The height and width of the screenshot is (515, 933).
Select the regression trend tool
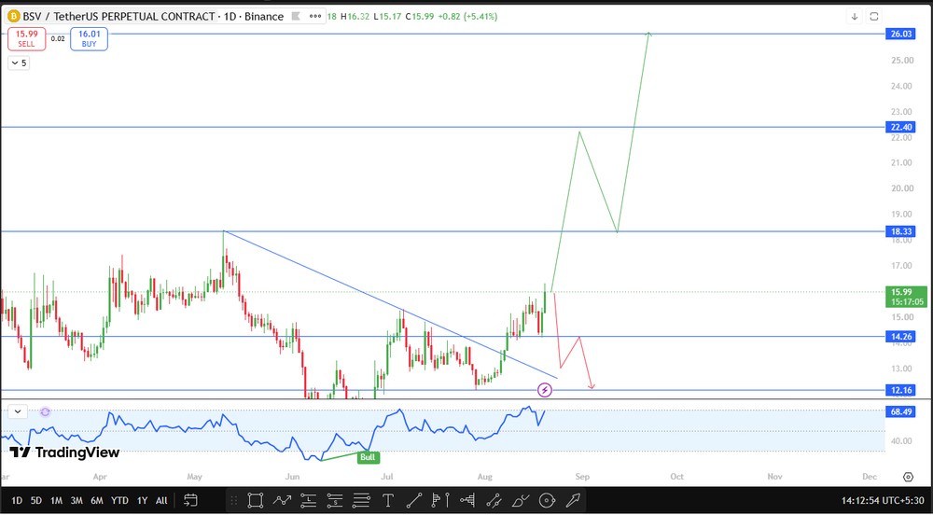point(494,500)
